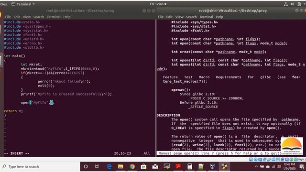Click the OneDrive cloud tray icon

click(x=268, y=167)
